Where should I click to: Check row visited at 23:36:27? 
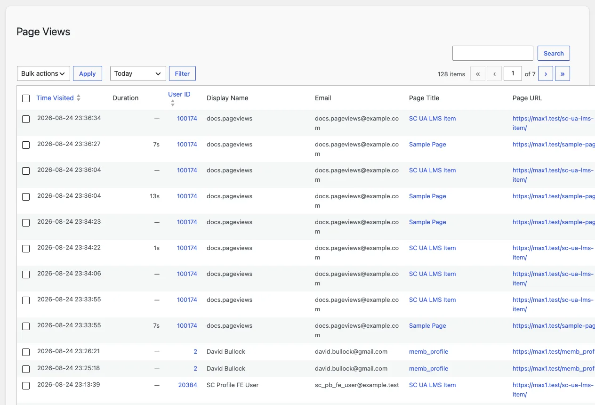pos(26,145)
